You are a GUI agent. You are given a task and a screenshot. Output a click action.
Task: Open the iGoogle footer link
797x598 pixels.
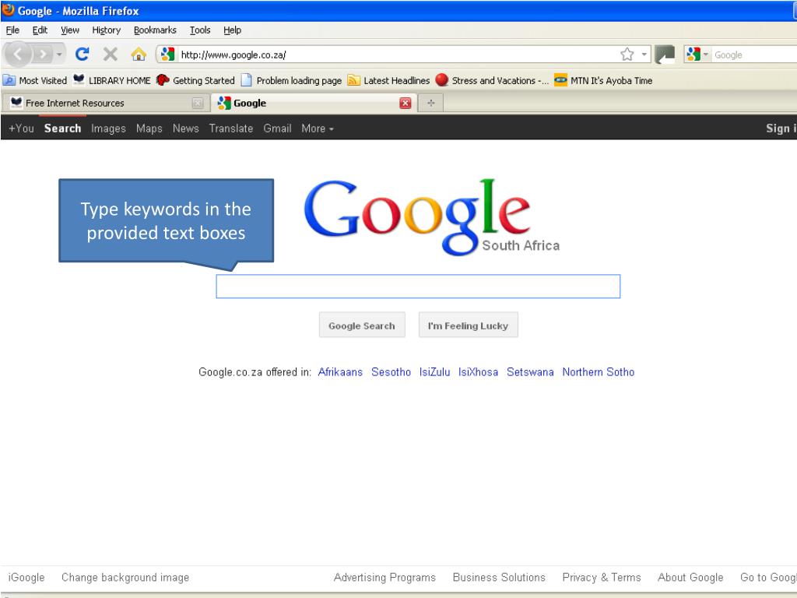click(26, 577)
